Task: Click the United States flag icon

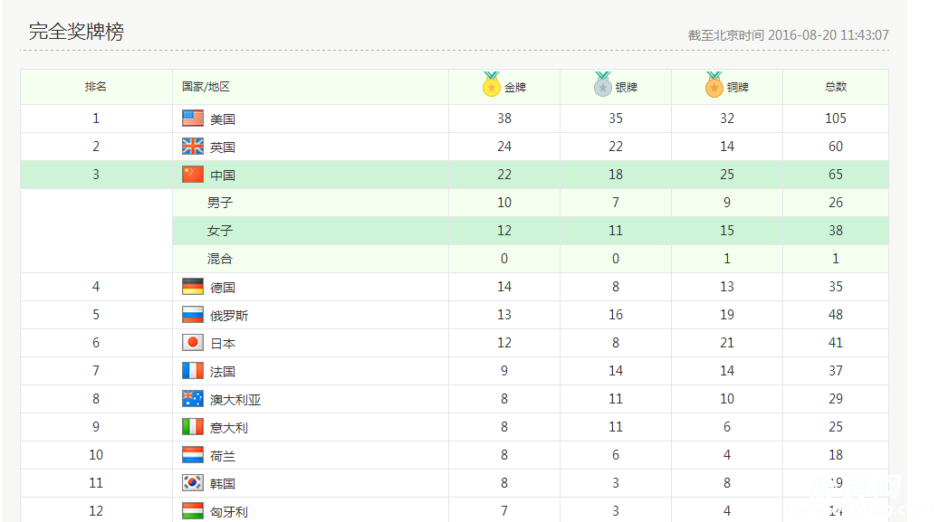Action: coord(193,119)
